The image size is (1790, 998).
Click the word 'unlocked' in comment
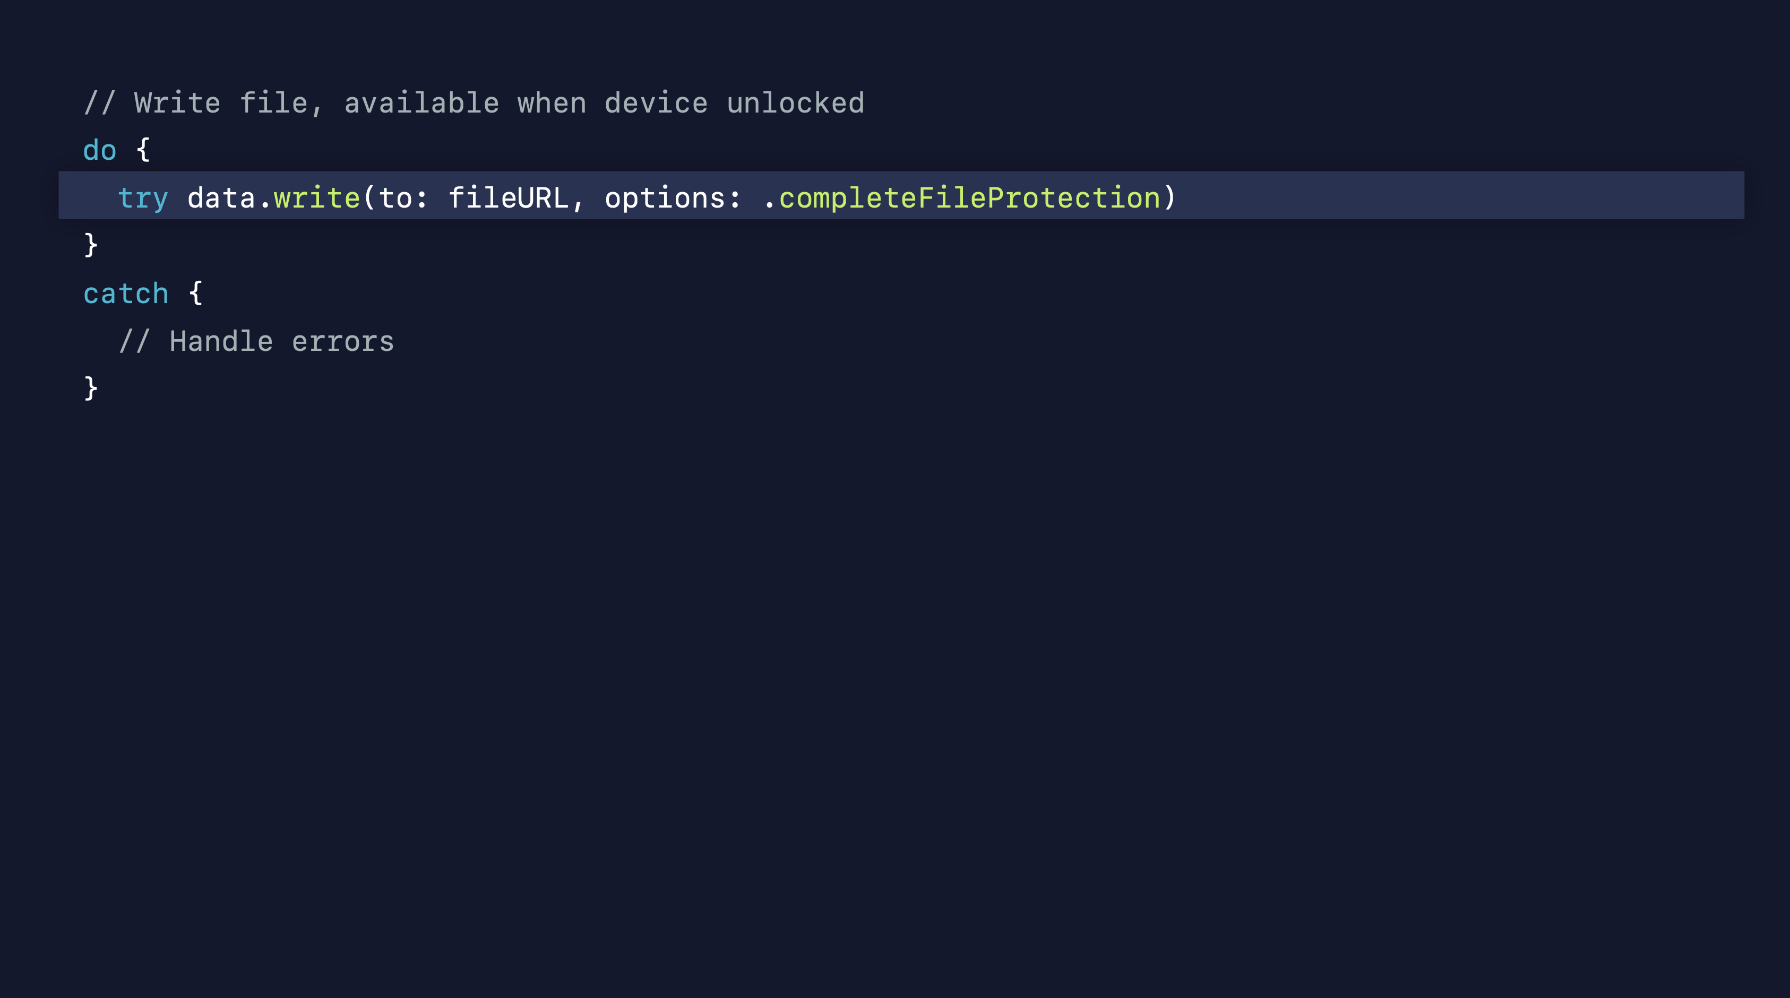click(x=796, y=103)
